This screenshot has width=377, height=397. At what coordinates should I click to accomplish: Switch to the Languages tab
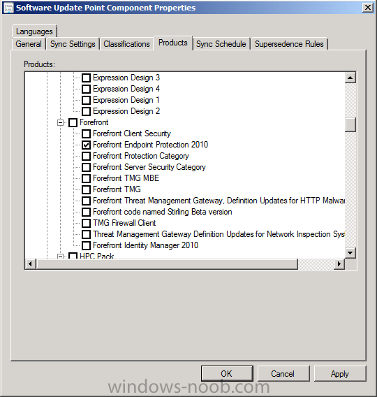34,31
